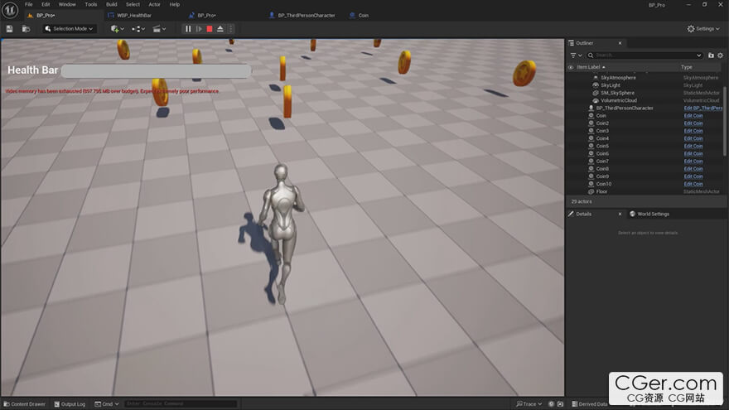Select Coin5 in the Outliner

click(x=602, y=146)
